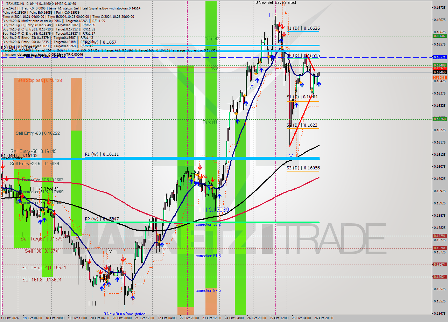Viewport: 448px width, 322px height.
Task: Click the 26 Oct 20:00 time label
Action: click(x=324, y=318)
